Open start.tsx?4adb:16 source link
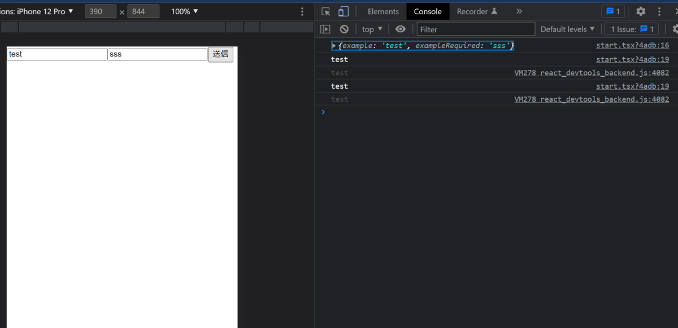Image resolution: width=678 pixels, height=328 pixels. click(632, 45)
